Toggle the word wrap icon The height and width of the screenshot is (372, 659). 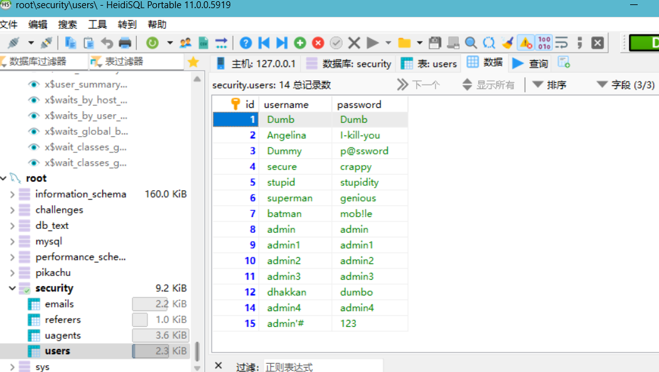pyautogui.click(x=562, y=43)
